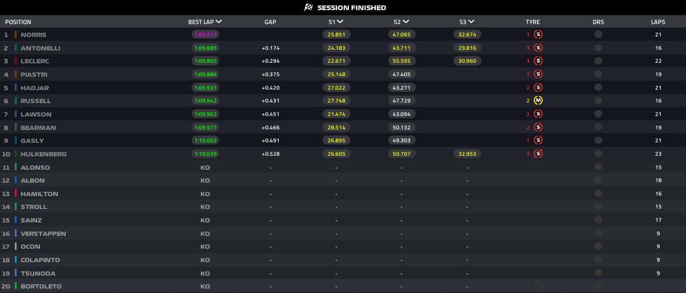Click the DRS indicator for Hamilton
This screenshot has height=293, width=686.
tap(598, 193)
